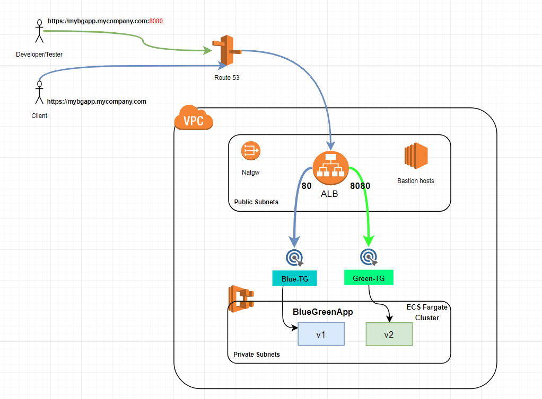Select the Blue-TG target group icon

pyautogui.click(x=294, y=258)
